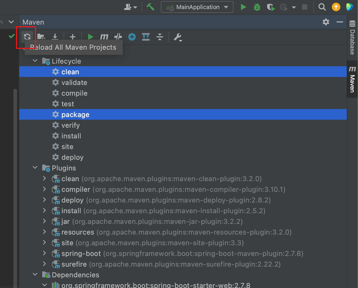
Task: Click the Dependencies folder label
Action: [75, 275]
